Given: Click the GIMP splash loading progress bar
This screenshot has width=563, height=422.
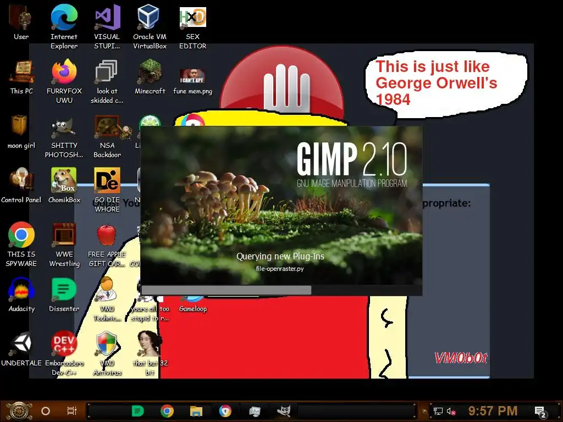Looking at the screenshot, I should tap(281, 290).
